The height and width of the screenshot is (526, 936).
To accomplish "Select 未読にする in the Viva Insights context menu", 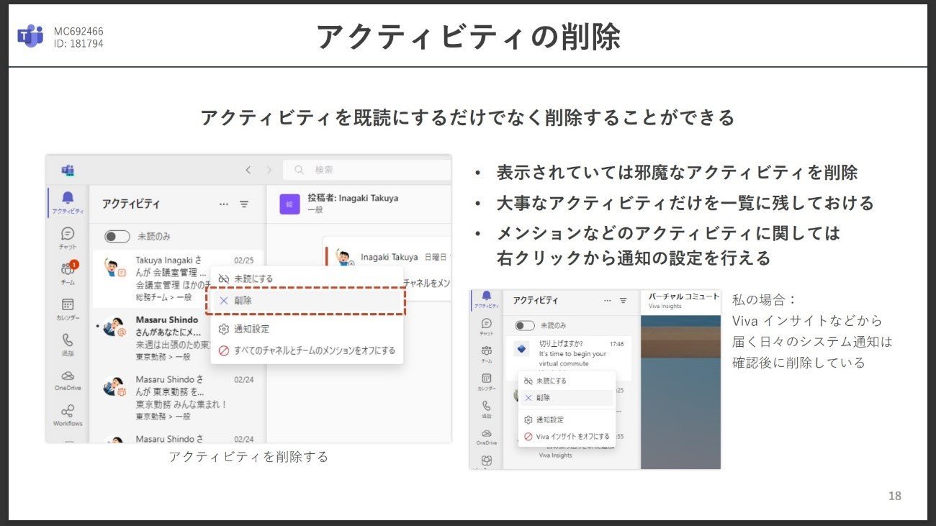I will coord(567,381).
